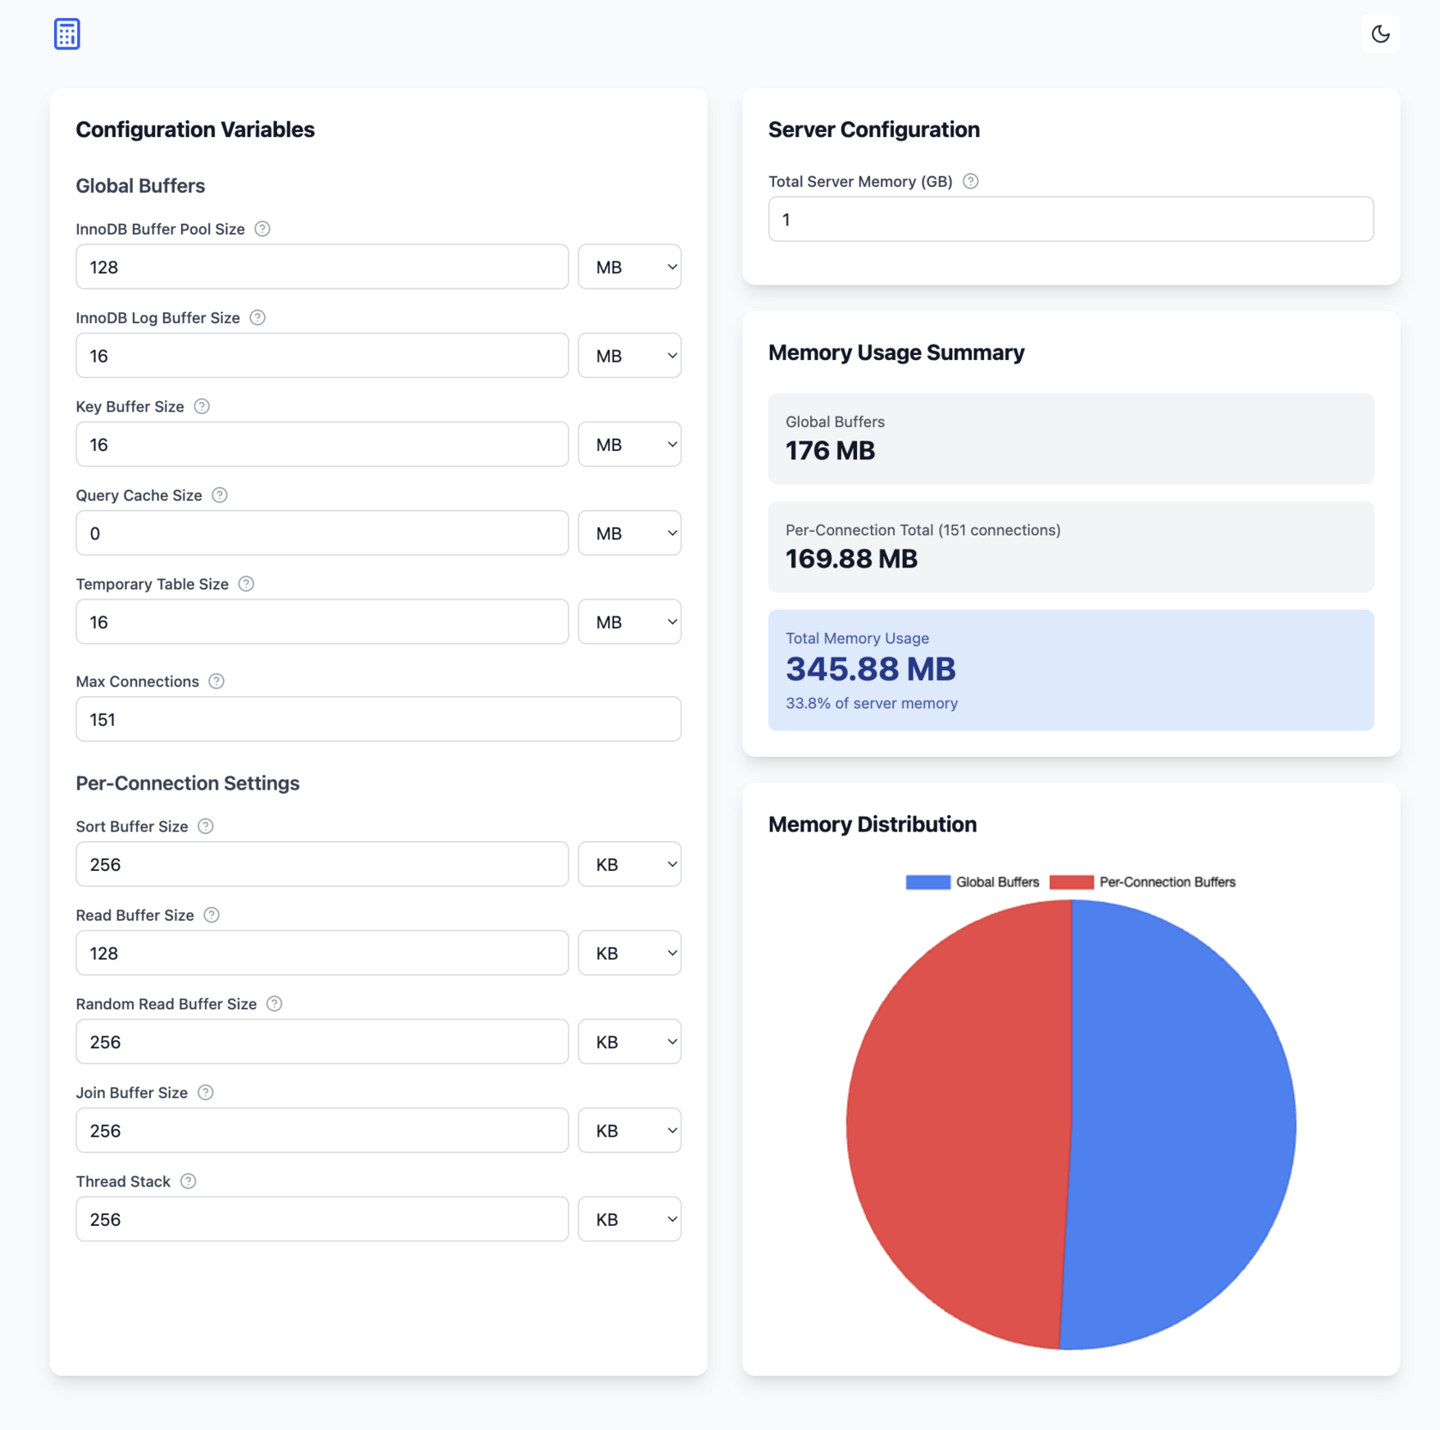
Task: Click the Max Connections input field
Action: click(x=378, y=719)
